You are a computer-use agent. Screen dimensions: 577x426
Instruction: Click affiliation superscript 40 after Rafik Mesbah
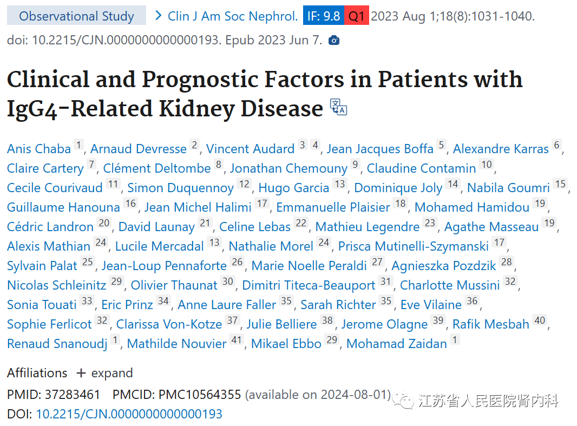(x=539, y=320)
